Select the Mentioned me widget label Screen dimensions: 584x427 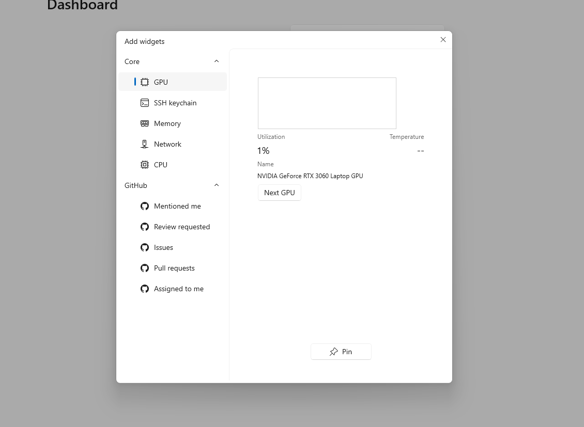pos(177,206)
